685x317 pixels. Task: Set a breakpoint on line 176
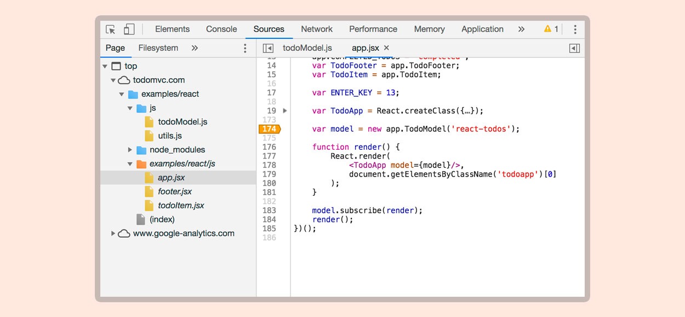click(269, 147)
